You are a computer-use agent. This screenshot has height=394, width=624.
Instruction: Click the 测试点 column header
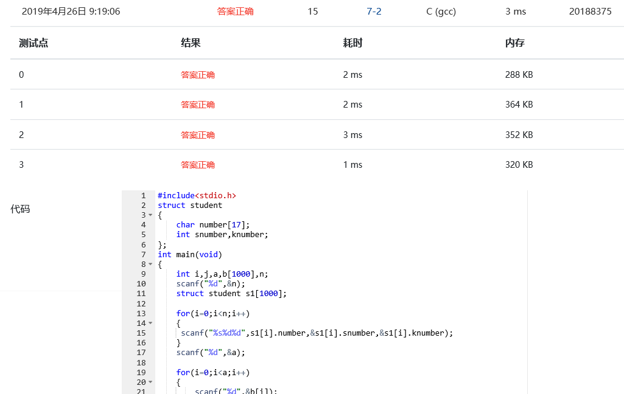pos(33,43)
